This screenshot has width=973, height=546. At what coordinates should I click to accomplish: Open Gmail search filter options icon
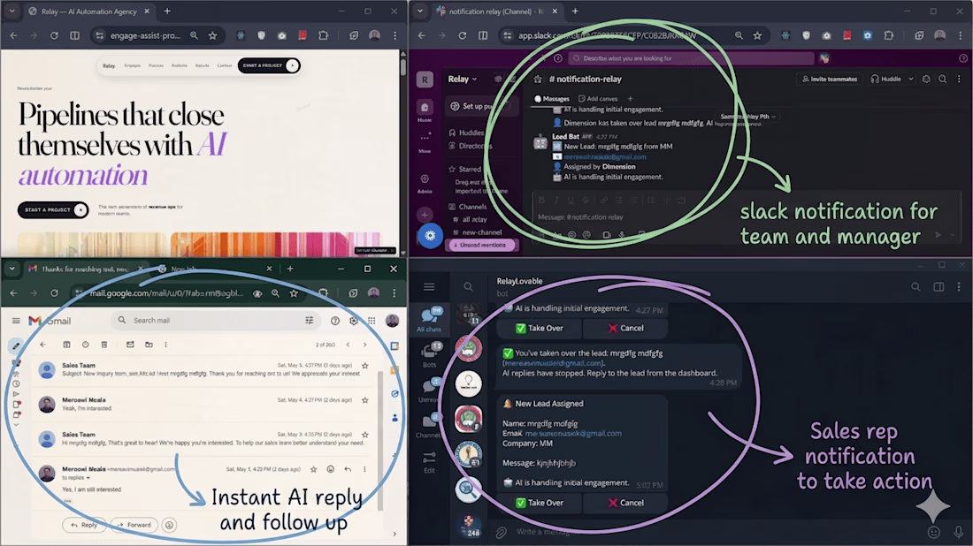(x=309, y=321)
